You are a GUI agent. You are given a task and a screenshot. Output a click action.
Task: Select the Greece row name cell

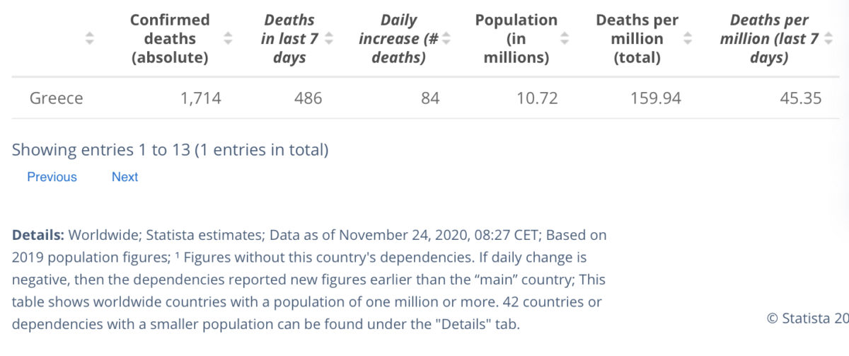click(56, 98)
